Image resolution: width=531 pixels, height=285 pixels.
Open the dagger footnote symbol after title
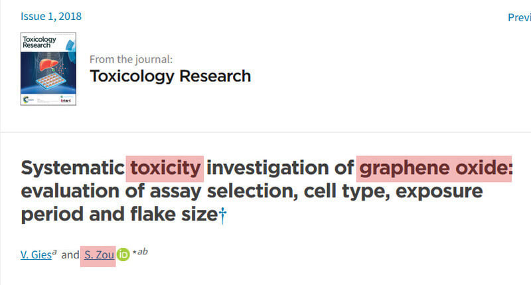click(x=222, y=216)
